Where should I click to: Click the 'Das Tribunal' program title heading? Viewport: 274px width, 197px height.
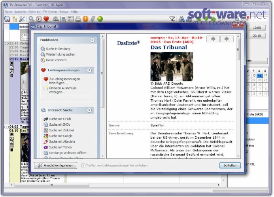168,47
